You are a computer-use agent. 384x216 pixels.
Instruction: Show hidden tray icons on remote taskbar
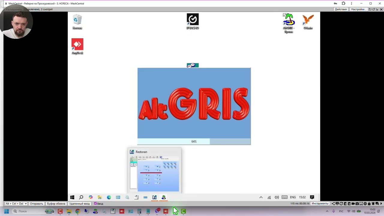(x=261, y=197)
